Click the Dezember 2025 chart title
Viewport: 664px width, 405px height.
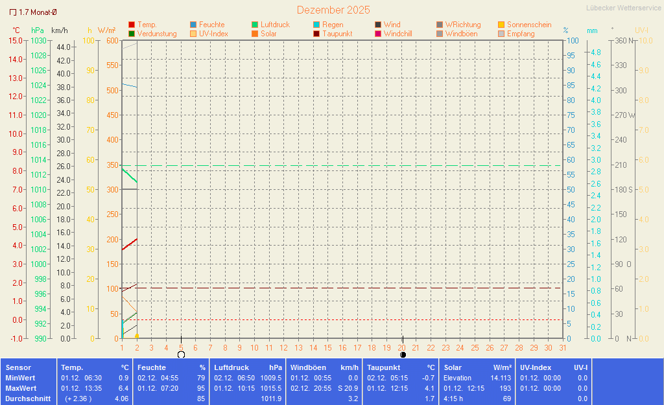333,10
